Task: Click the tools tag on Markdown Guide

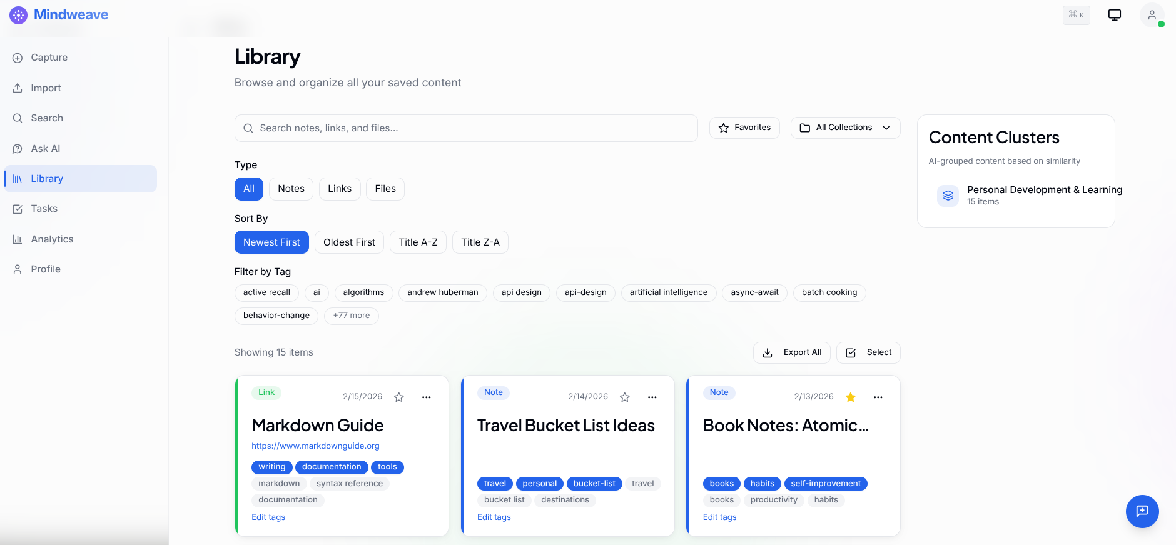Action: [387, 467]
